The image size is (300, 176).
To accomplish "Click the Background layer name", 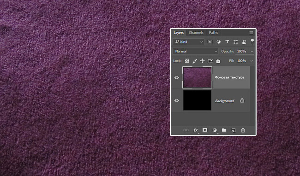I will (224, 101).
